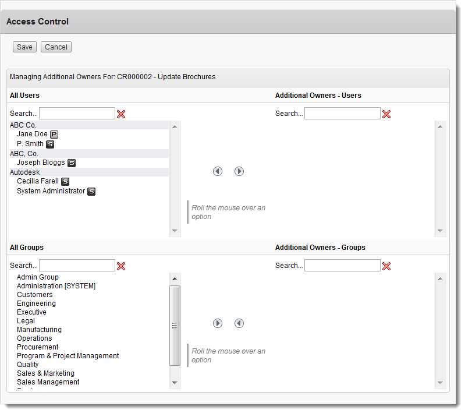Click the Save button
The width and height of the screenshot is (465, 413).
[x=24, y=47]
